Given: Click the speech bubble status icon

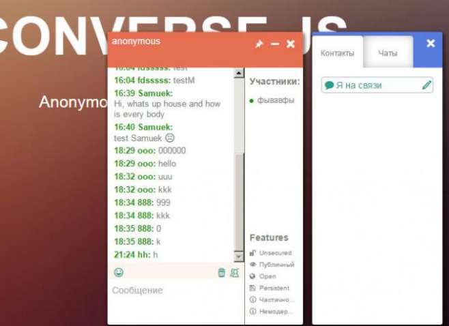Looking at the screenshot, I should [330, 85].
